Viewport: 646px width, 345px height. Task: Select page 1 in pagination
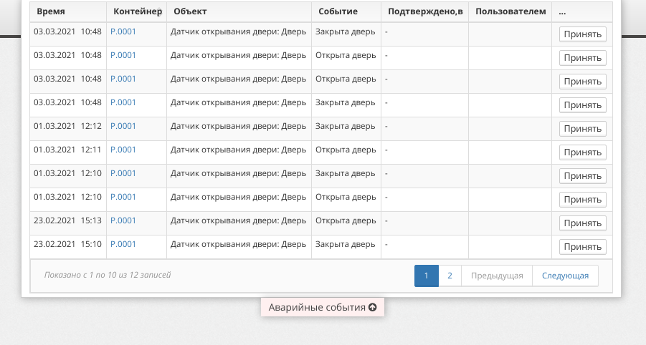[426, 276]
